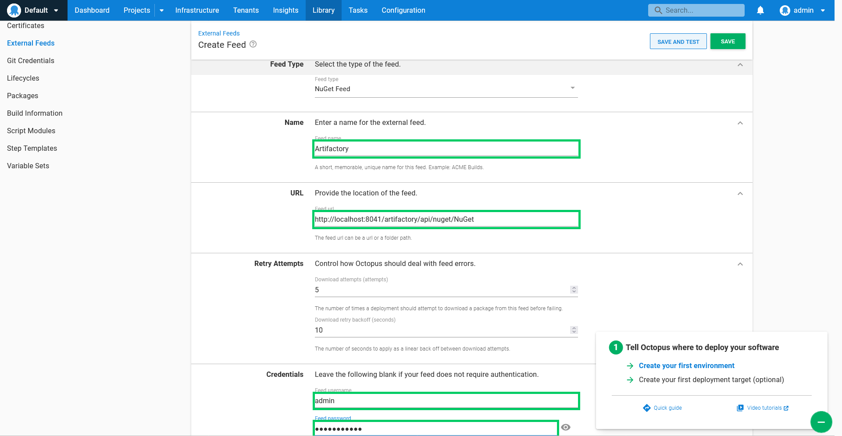Screen dimensions: 842x436
Task: Open Packages in the sidebar
Action: click(22, 96)
